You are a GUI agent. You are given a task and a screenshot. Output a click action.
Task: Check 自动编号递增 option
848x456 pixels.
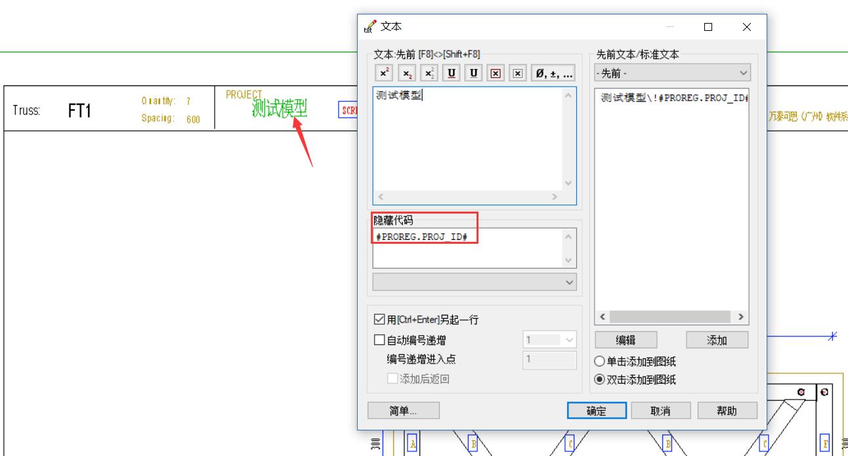pos(379,340)
